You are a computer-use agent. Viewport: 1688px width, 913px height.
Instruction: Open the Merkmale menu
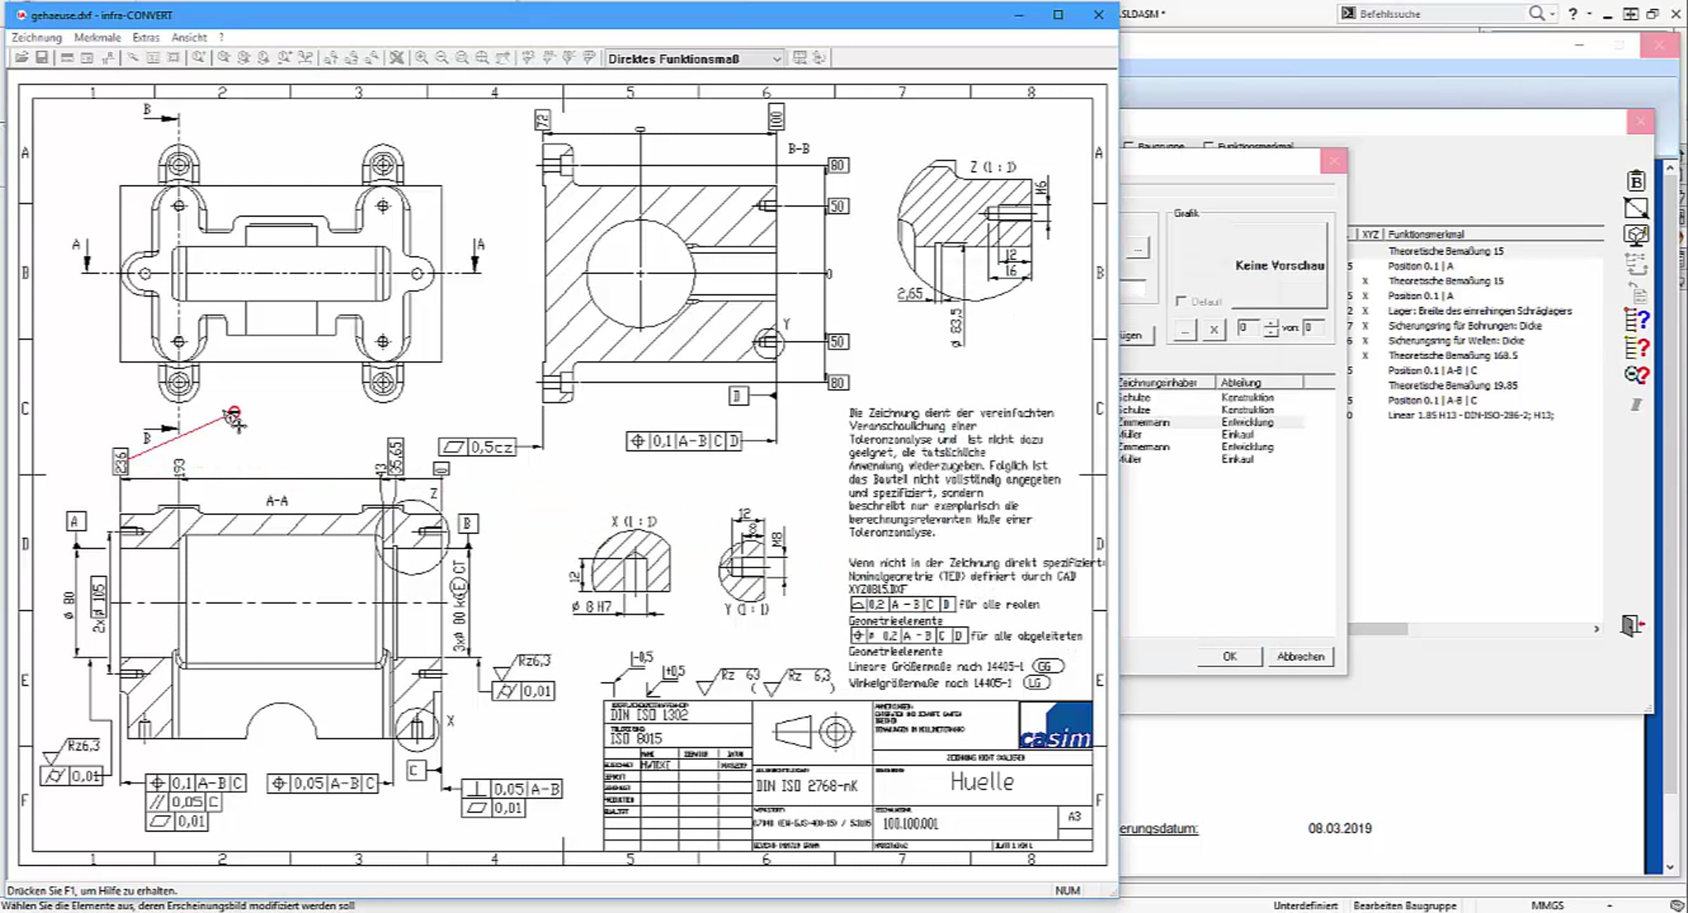click(97, 37)
